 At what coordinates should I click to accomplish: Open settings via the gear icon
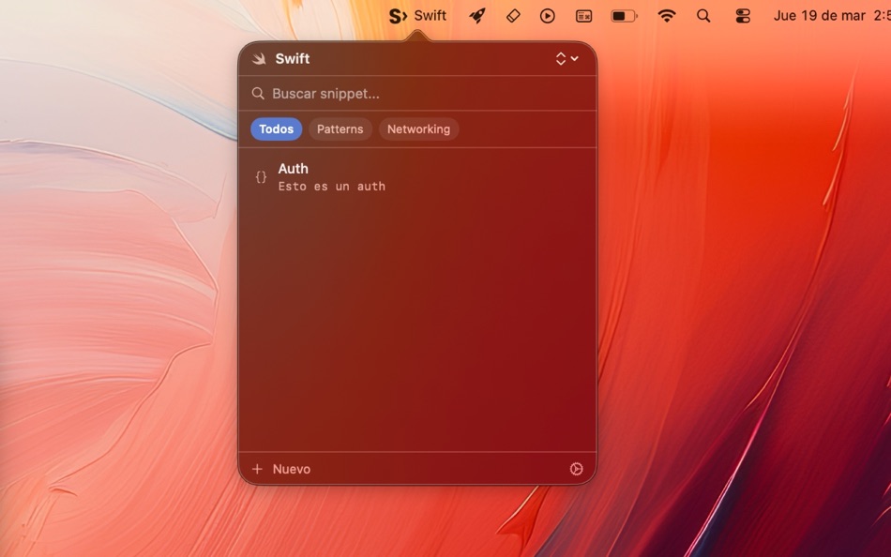pyautogui.click(x=576, y=468)
